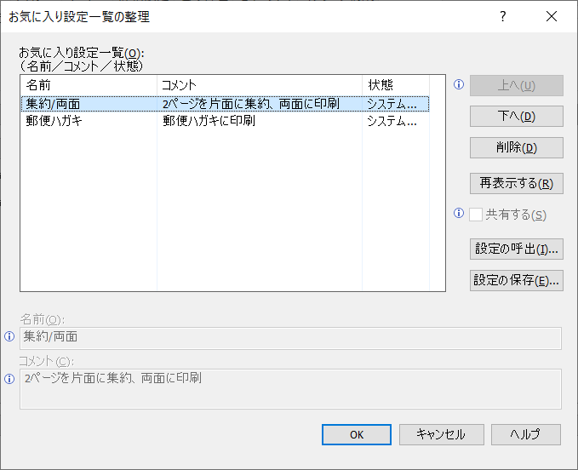
Task: Move the selected item down with 下へ
Action: click(x=516, y=117)
